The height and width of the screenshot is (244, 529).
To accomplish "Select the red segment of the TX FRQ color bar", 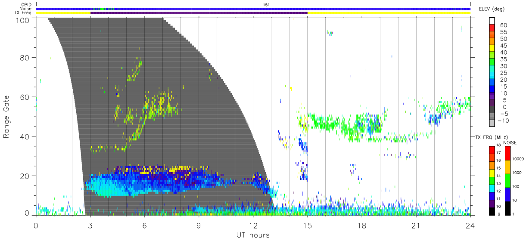I will click(x=492, y=150).
